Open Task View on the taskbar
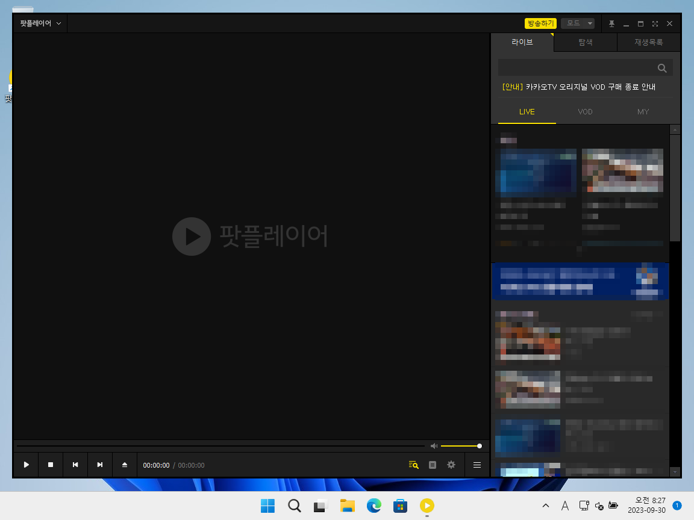This screenshot has height=520, width=694. coord(320,506)
